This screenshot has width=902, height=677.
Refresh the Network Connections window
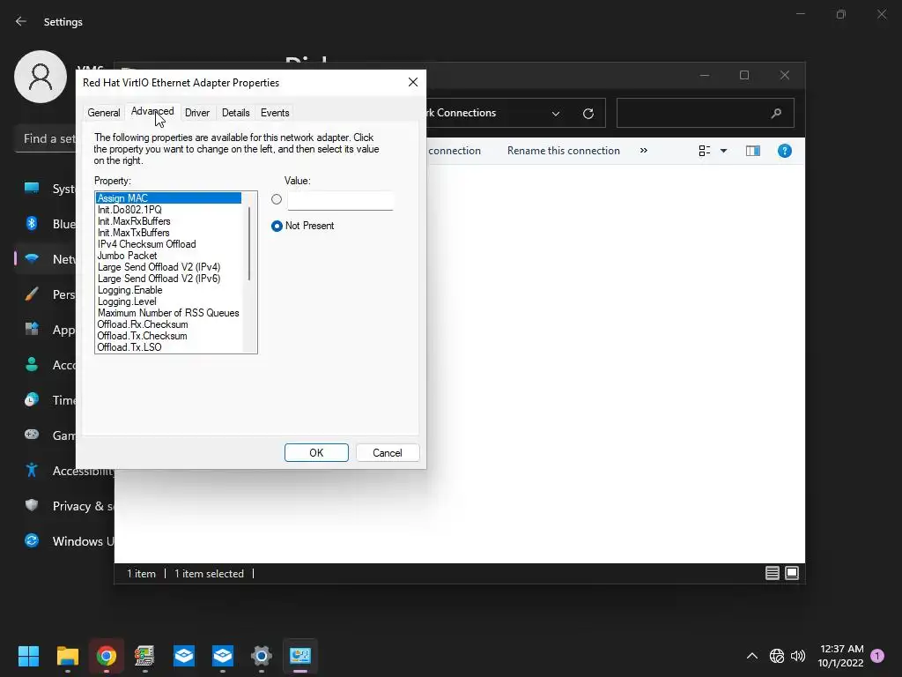point(588,114)
